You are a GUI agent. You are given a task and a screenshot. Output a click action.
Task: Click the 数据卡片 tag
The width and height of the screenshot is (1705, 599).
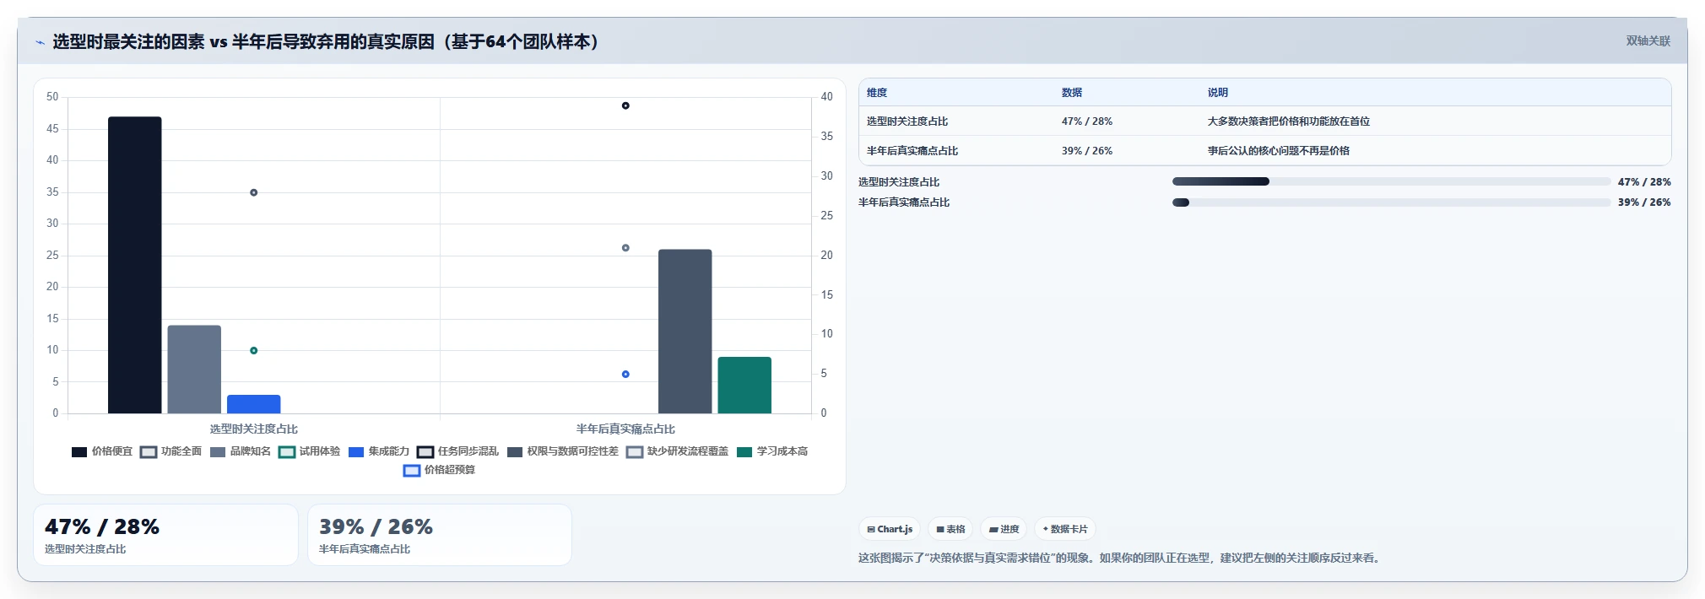point(1065,529)
